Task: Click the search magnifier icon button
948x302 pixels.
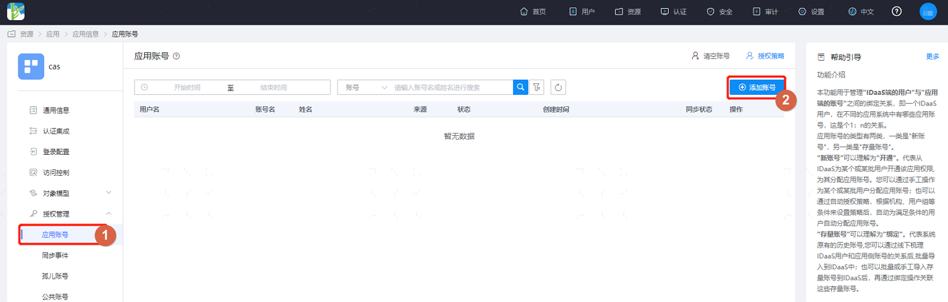Action: (x=520, y=87)
